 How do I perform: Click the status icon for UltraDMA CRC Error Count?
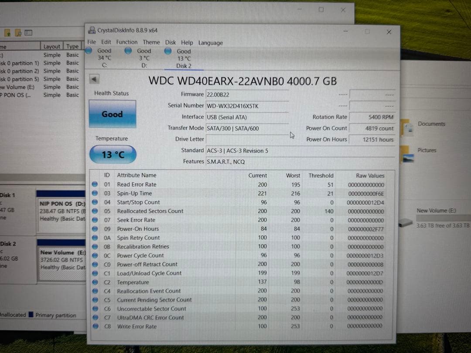tap(96, 317)
